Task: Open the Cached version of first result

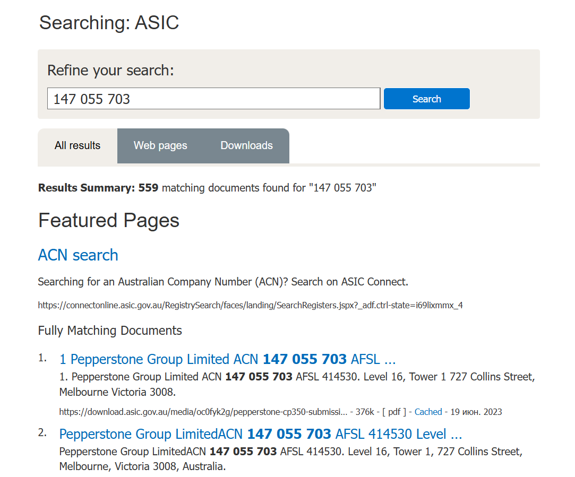Action: click(x=428, y=412)
